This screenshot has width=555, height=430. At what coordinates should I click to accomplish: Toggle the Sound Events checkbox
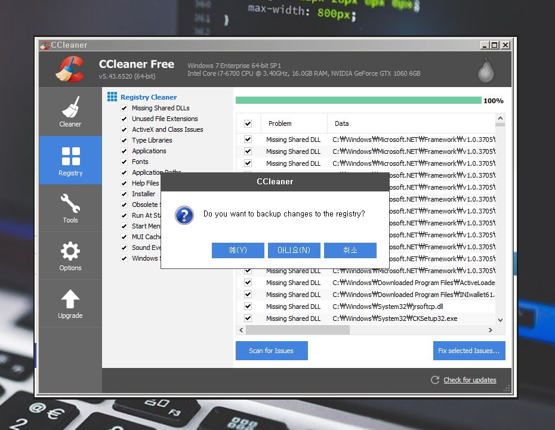(x=124, y=248)
